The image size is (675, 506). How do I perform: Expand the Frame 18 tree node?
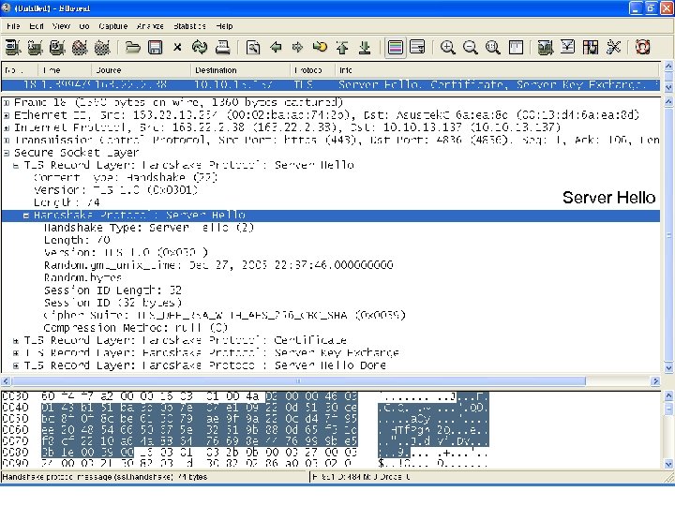[x=7, y=103]
